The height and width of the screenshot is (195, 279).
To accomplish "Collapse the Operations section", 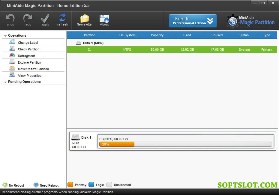I will (x=5, y=36).
